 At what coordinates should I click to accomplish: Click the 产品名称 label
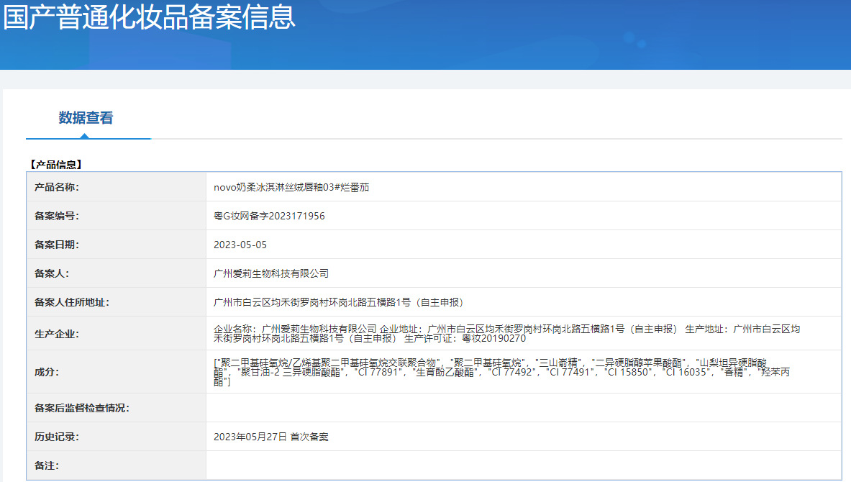(56, 187)
